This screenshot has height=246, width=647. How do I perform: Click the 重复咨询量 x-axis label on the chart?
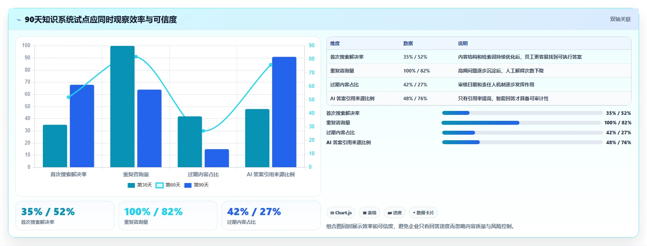click(x=136, y=174)
